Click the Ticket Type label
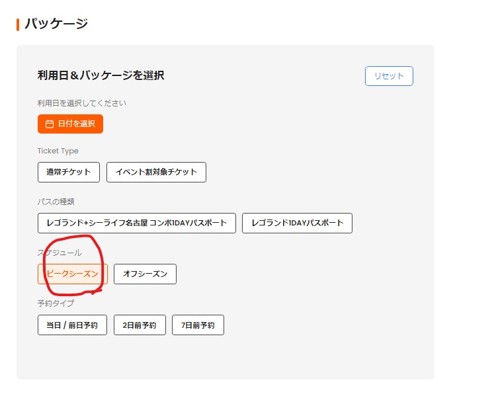 pos(58,151)
